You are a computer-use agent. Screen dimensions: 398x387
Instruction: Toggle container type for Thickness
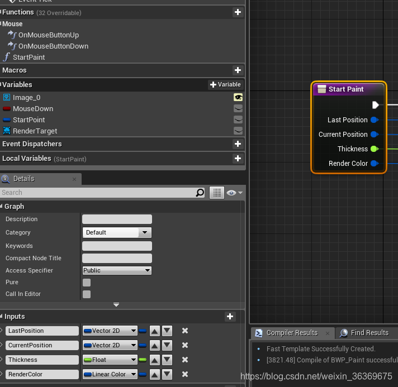[143, 360]
